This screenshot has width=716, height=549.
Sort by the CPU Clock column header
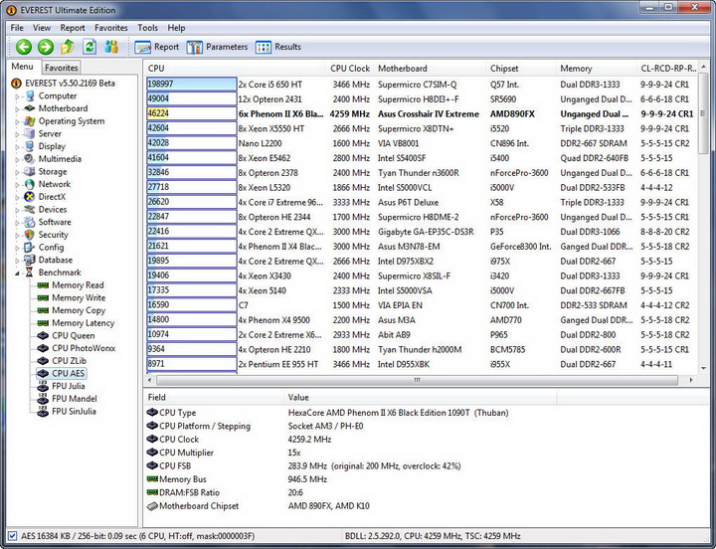(349, 69)
